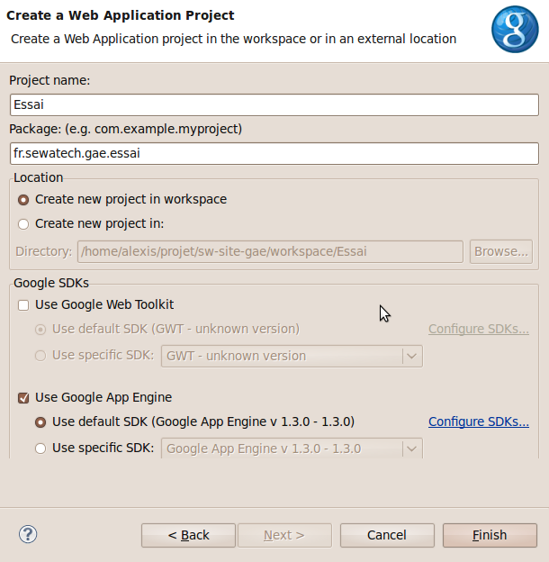549x562 pixels.
Task: Uncheck Use Google App Engine
Action: pyautogui.click(x=23, y=398)
